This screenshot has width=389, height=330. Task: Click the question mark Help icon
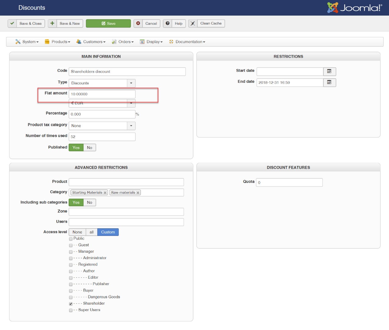coord(167,24)
